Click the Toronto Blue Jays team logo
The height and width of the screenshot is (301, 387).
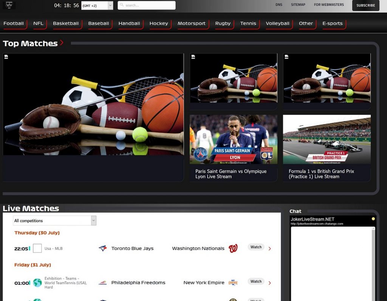tap(102, 248)
